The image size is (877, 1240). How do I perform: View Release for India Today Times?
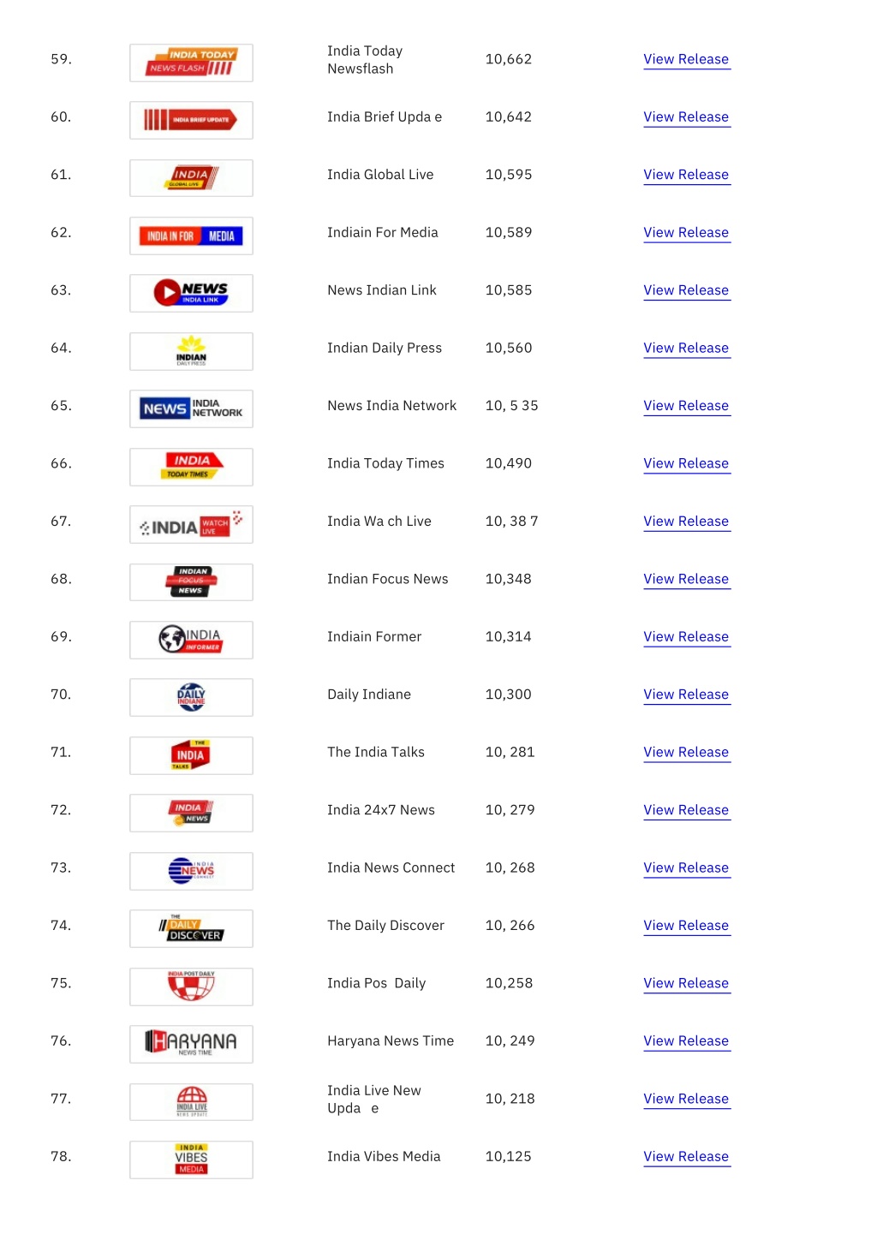pos(686,463)
